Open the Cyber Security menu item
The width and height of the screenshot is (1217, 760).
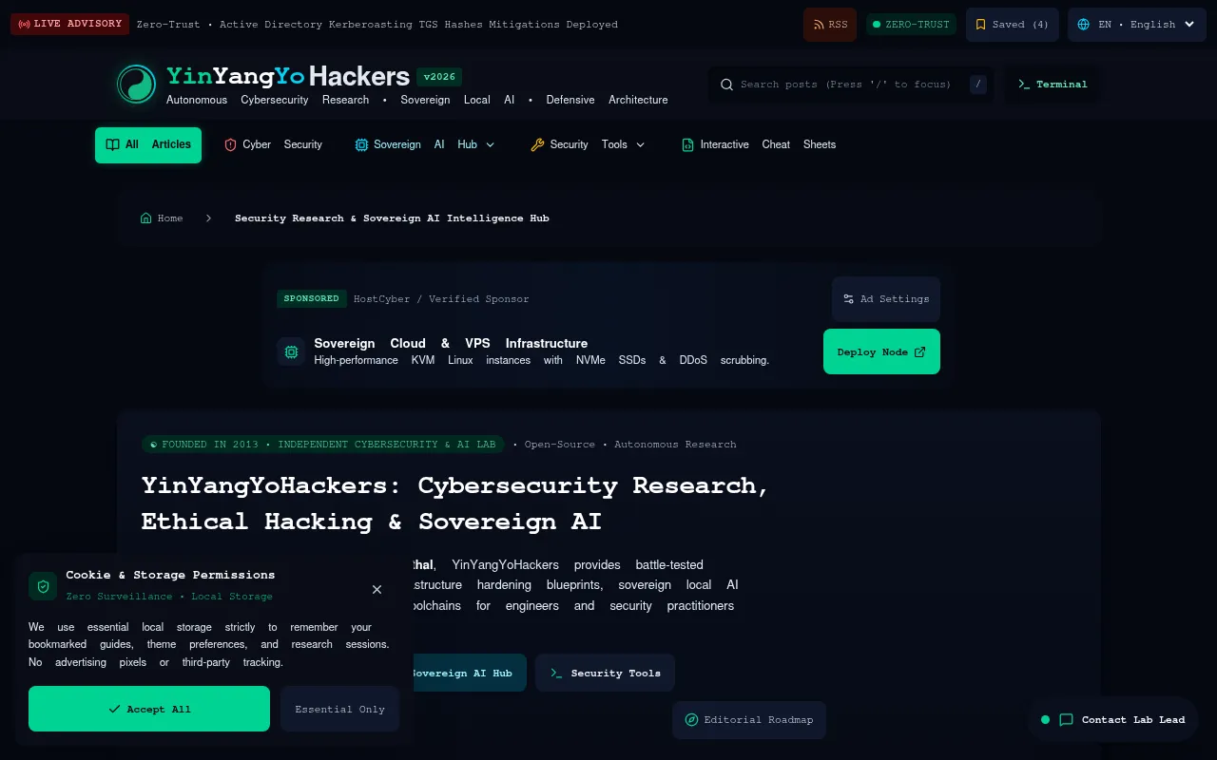274,145
